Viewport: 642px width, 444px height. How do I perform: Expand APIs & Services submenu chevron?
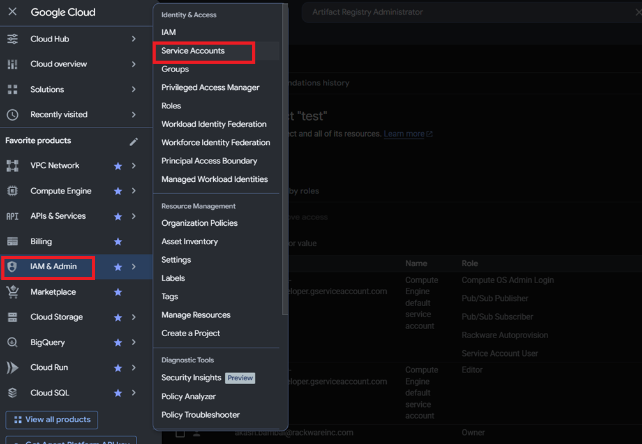pyautogui.click(x=133, y=216)
